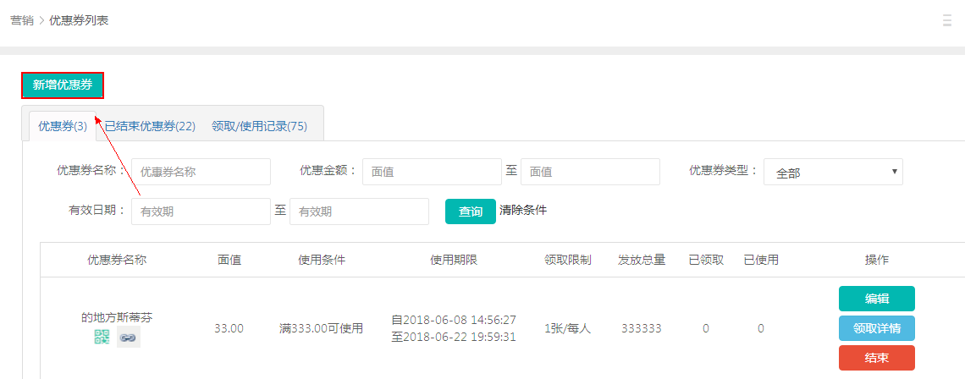The image size is (965, 379).
Task: Click the chain link icon under the coupon name
Action: (128, 338)
